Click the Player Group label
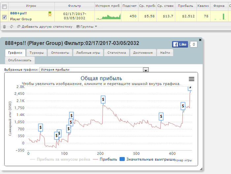This screenshot has width=231, height=174. coord(21,19)
